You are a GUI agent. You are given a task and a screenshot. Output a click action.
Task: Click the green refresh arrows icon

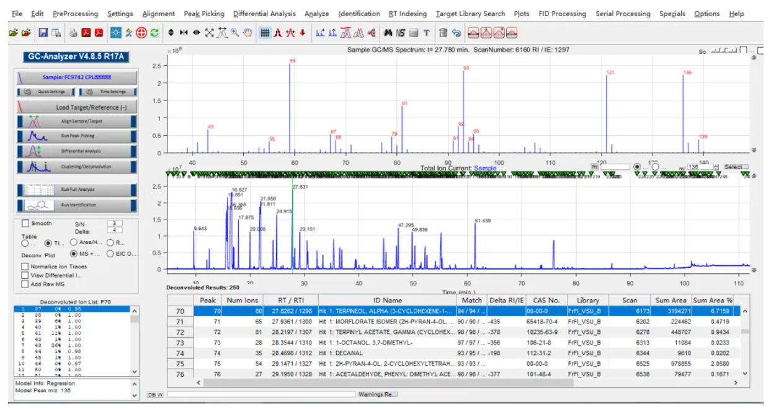(x=154, y=33)
